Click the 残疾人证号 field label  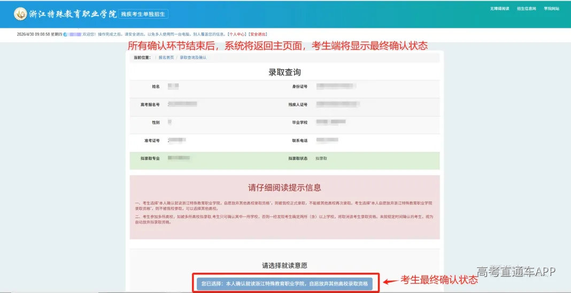pyautogui.click(x=298, y=105)
